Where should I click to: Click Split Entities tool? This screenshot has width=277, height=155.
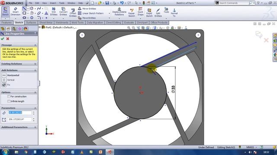tap(158, 12)
